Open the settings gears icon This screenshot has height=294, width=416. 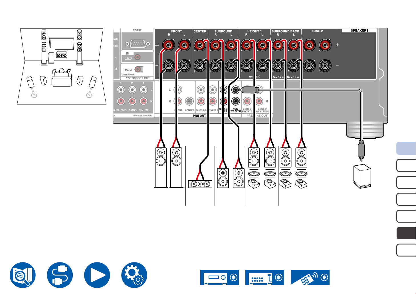134,275
